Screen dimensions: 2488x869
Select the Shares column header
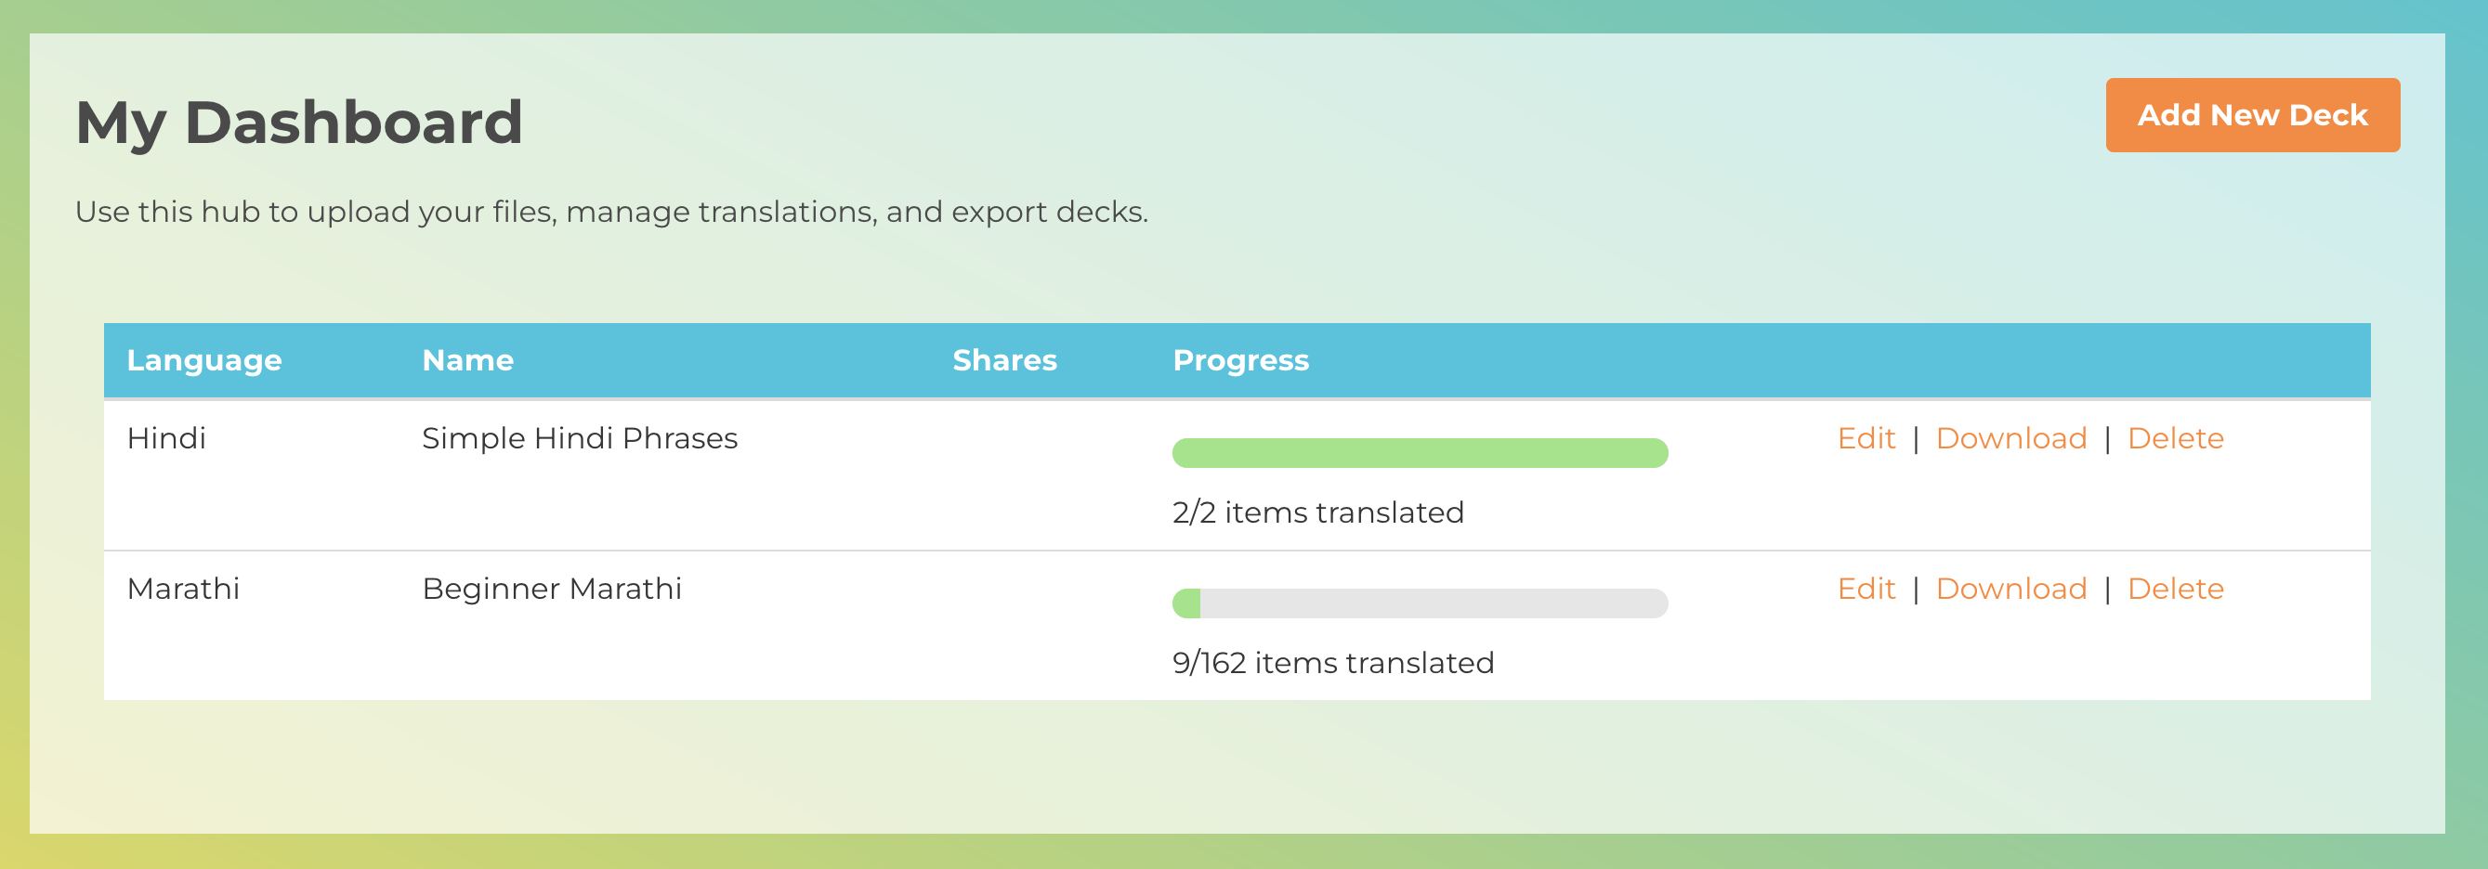pyautogui.click(x=1004, y=360)
